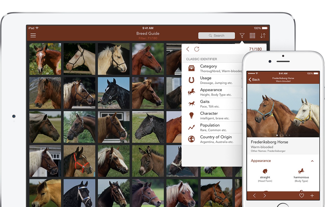Open the donkey thumbnail in grid
This screenshot has width=325, height=207.
click(148, 161)
